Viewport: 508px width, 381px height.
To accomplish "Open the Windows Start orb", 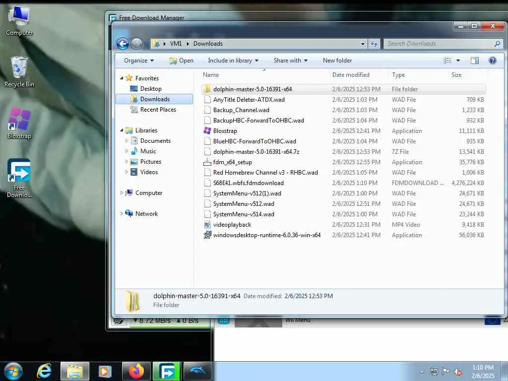I will tap(13, 371).
